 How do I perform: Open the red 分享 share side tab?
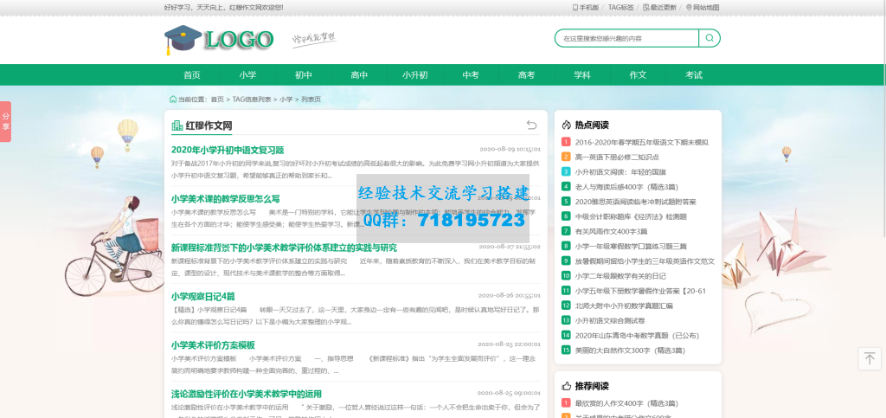click(x=5, y=121)
